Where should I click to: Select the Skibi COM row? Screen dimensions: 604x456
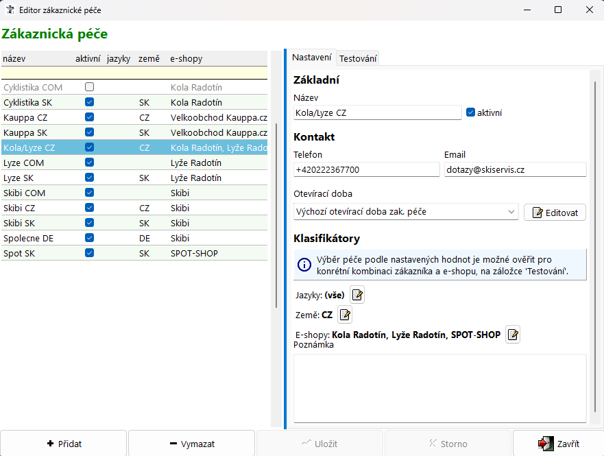(134, 193)
